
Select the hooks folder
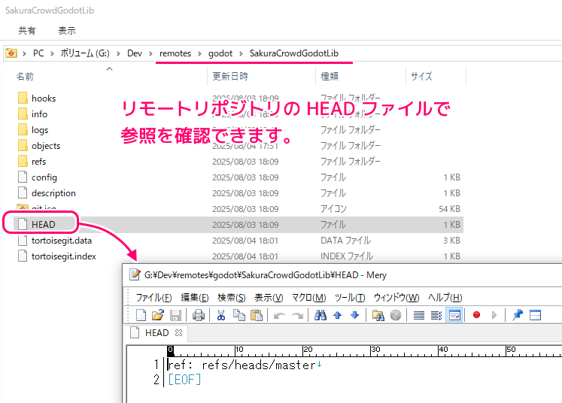coord(44,98)
